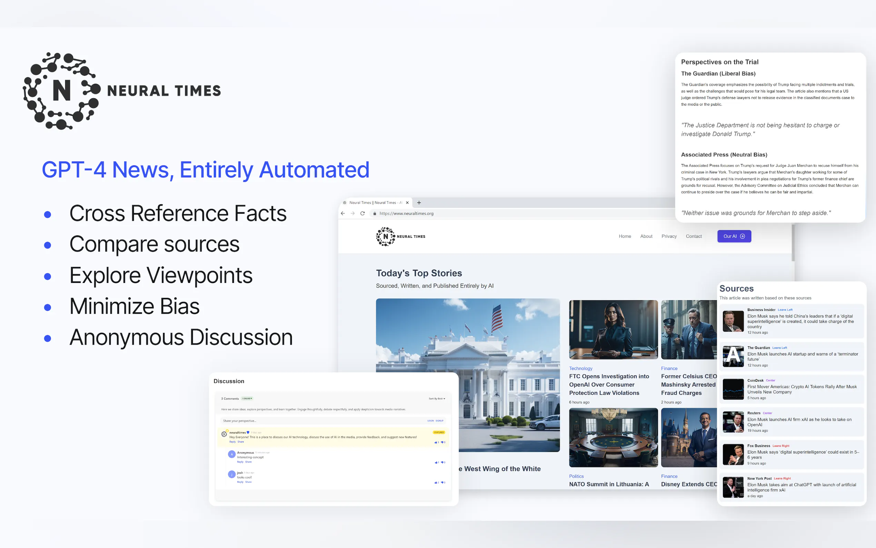Go to Privacy in the navbar
The height and width of the screenshot is (548, 876).
tap(669, 236)
